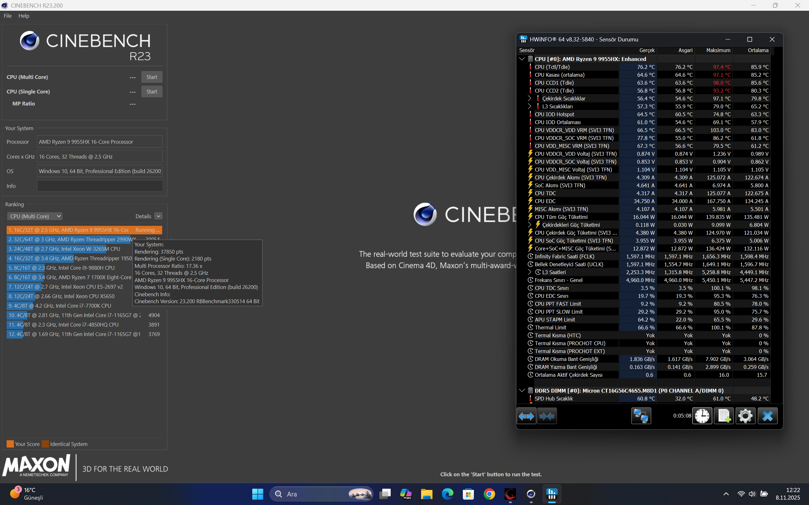
Task: Expand the Çekirdekleri Güç Tüketimi node
Action: [530, 225]
